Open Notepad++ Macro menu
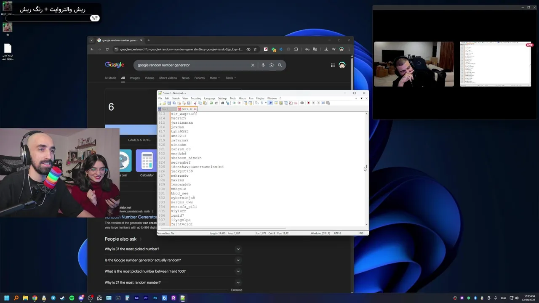539x303 pixels. pos(242,98)
